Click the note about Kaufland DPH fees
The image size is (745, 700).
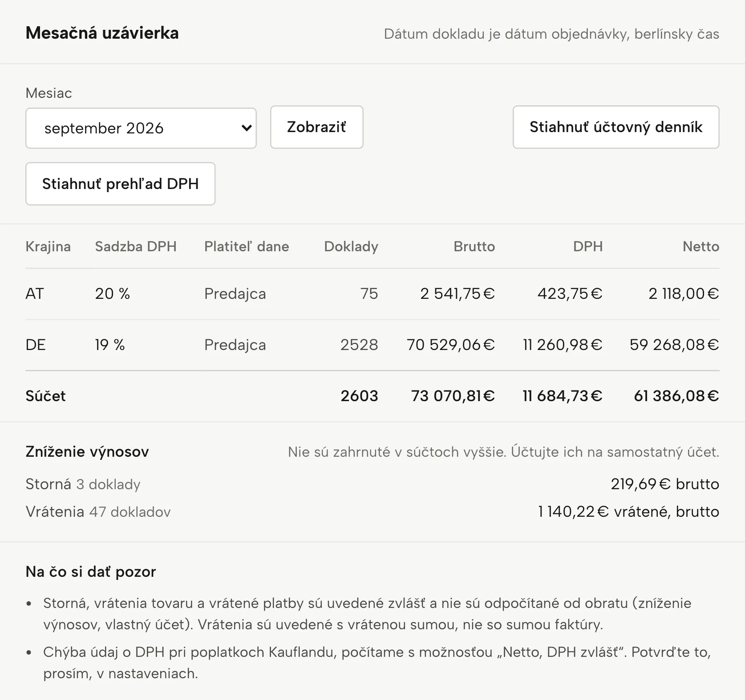(x=377, y=663)
